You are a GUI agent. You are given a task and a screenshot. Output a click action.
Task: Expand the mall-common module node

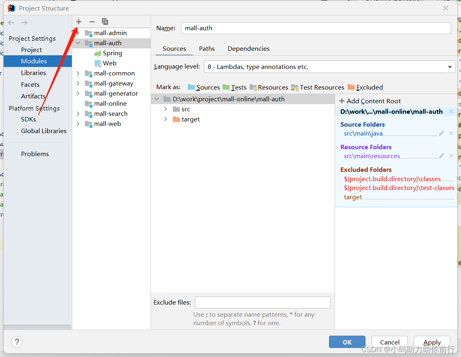(x=78, y=73)
